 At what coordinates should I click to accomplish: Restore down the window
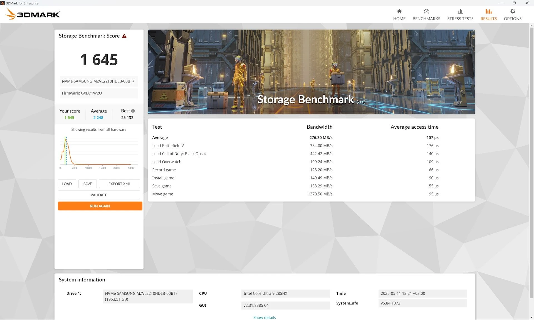point(514,3)
